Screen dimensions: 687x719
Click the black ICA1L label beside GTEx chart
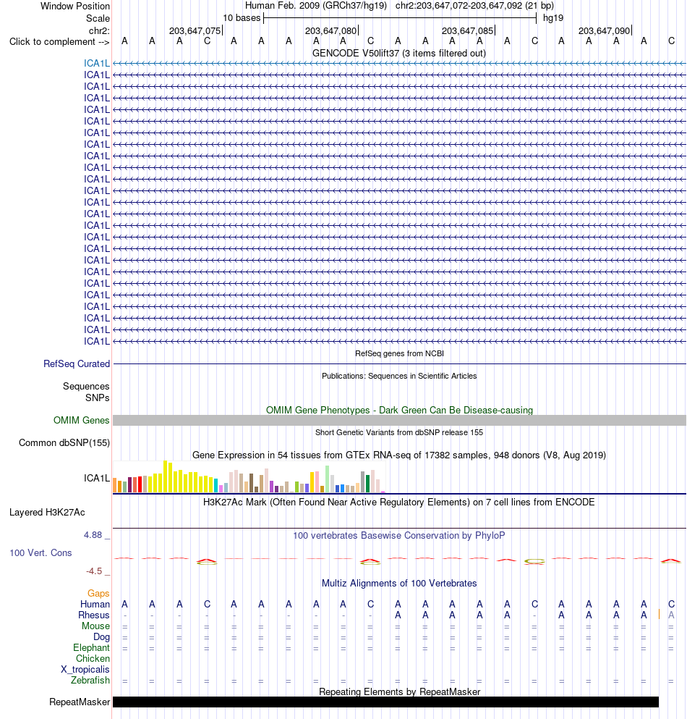coord(97,479)
